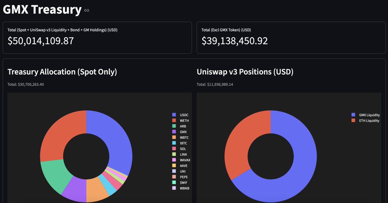388x203 pixels.
Task: Click the AAVE legend entry
Action: [180, 166]
